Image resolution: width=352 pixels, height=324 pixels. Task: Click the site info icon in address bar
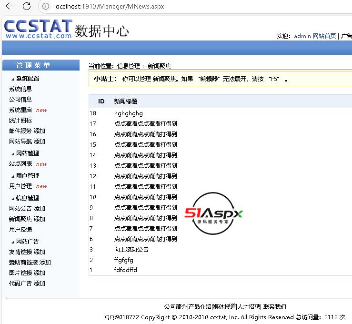click(x=45, y=6)
